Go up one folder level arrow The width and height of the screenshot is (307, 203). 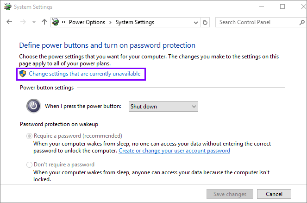44,22
